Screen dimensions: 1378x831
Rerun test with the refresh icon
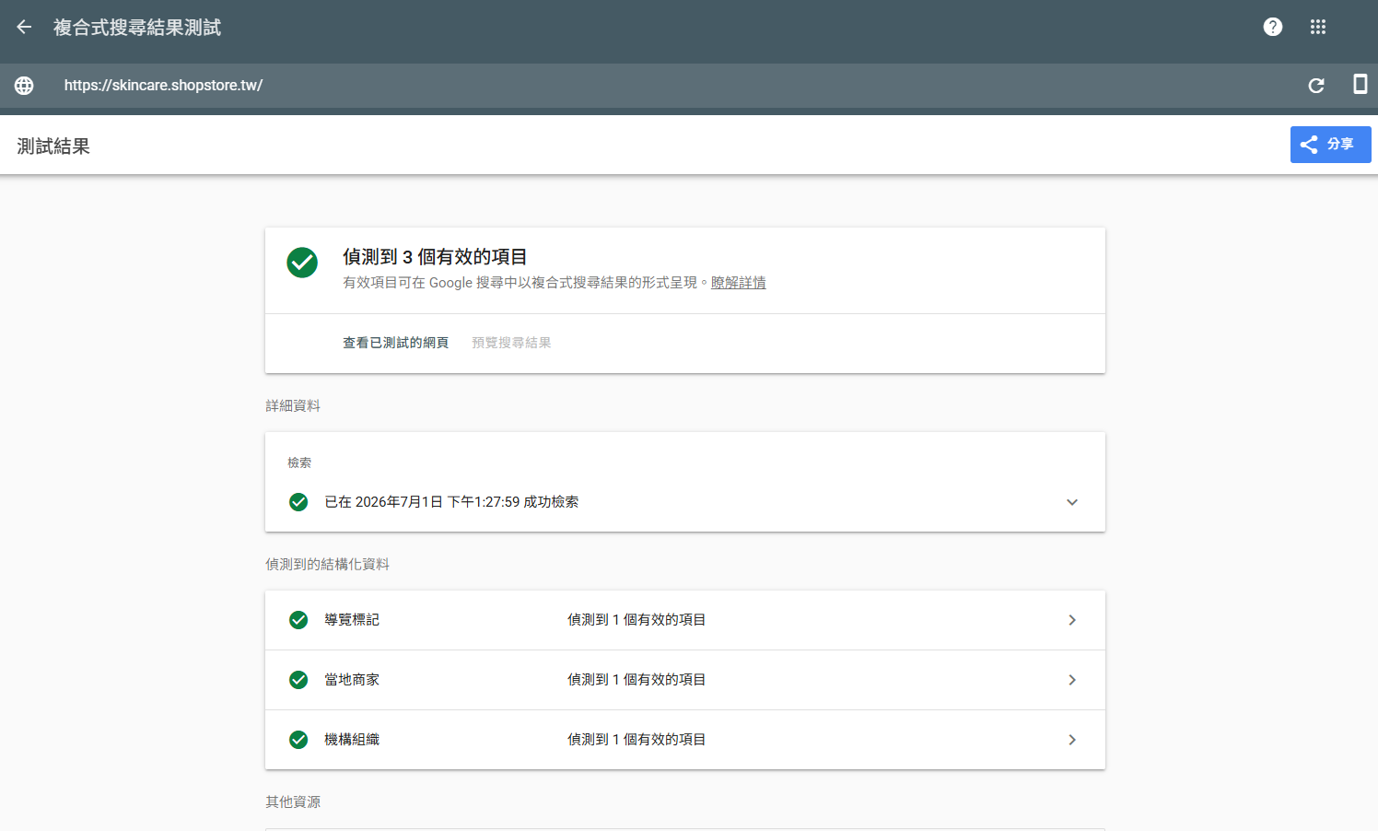click(1316, 86)
